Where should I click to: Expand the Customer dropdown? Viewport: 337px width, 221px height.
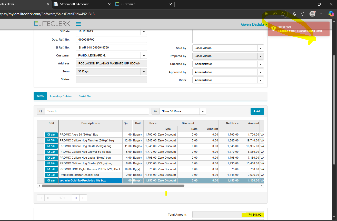click(144, 55)
